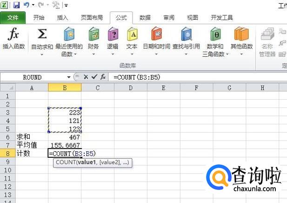Expand the Undo history dropdown arrow
Viewport: 287px width, 203px height.
click(33, 5)
